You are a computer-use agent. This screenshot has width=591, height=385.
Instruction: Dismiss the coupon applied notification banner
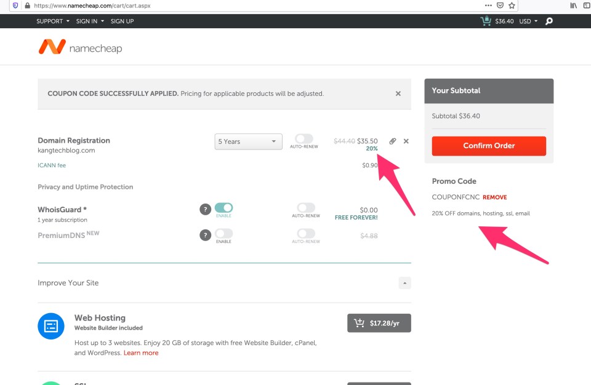pos(398,93)
